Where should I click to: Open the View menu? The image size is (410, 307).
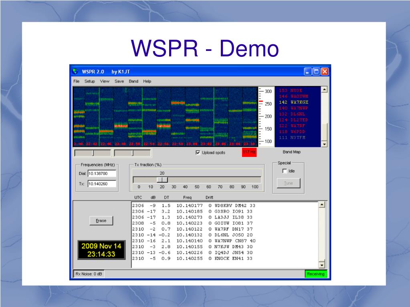pos(105,81)
